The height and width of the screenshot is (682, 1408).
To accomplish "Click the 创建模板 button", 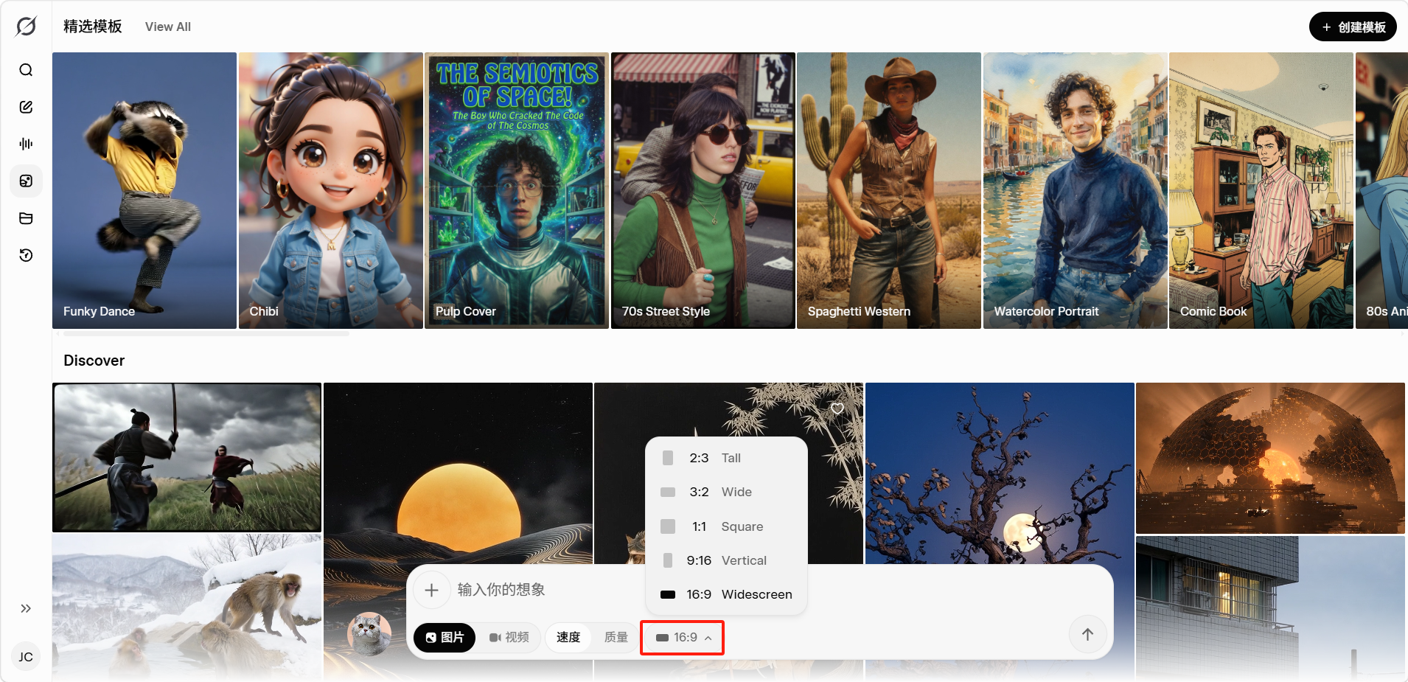I will coord(1353,27).
